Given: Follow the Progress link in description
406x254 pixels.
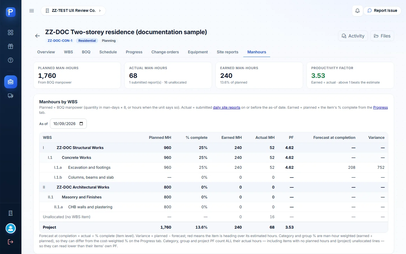Looking at the screenshot, I should click(x=380, y=108).
